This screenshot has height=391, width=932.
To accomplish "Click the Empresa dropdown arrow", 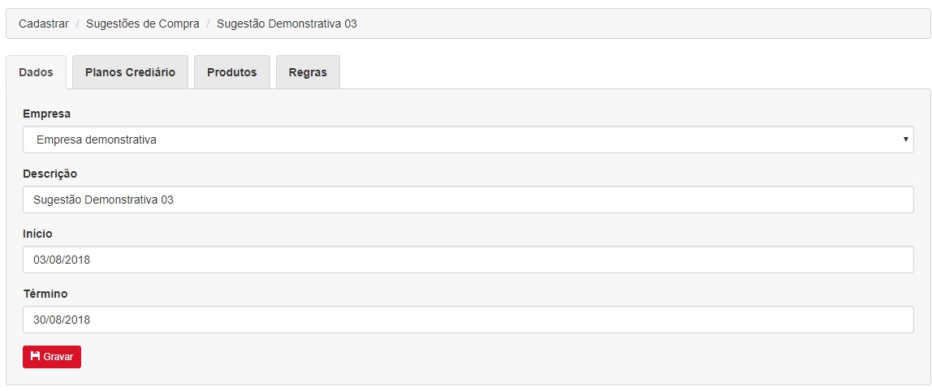I will pos(905,140).
